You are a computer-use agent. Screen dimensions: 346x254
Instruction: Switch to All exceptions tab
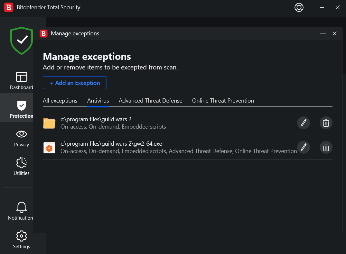60,101
